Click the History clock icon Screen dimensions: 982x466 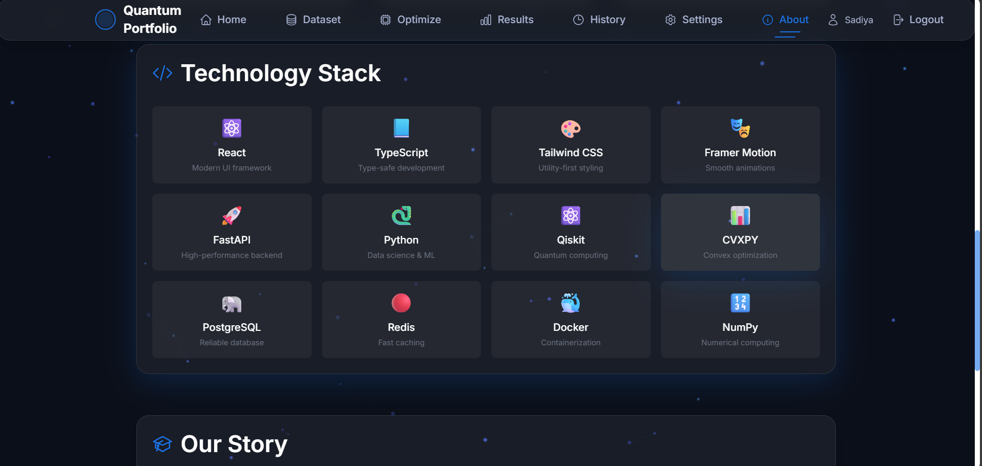(578, 20)
